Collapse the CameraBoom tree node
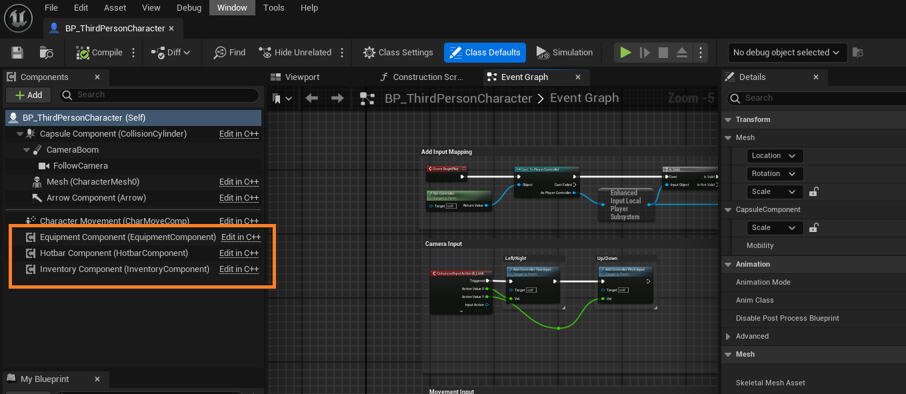The image size is (906, 394). pos(27,150)
